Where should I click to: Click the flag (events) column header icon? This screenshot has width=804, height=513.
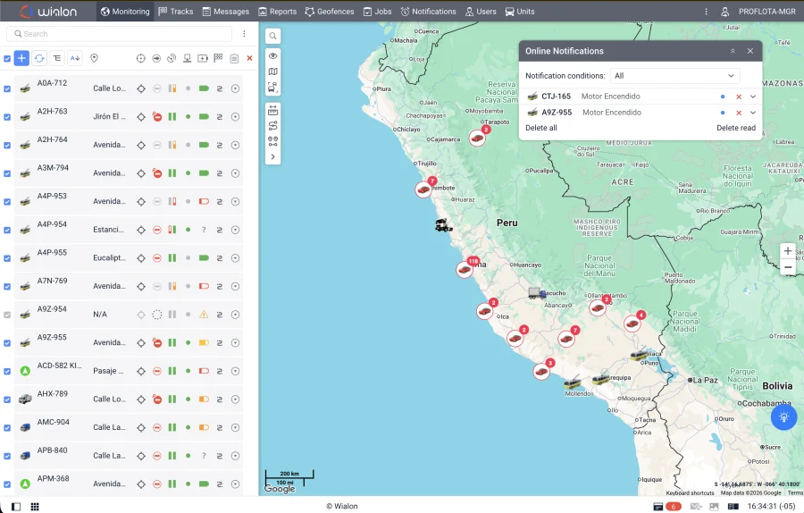tap(219, 58)
